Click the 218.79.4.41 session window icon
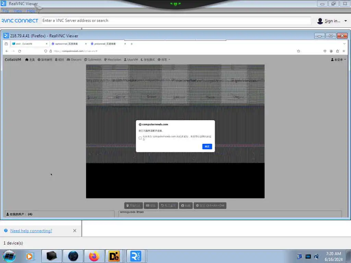Screen dimensions: 351x263 click(x=6, y=36)
